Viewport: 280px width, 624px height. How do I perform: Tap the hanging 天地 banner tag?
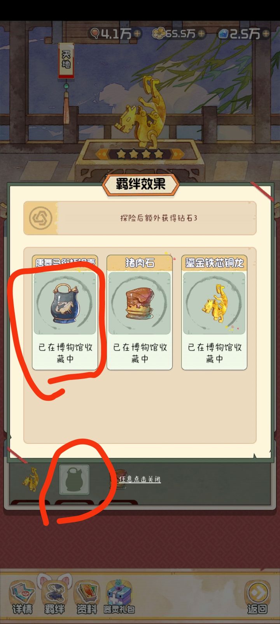[x=66, y=61]
